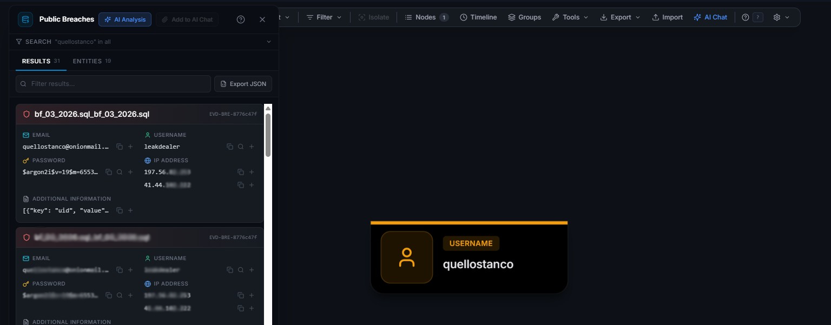Open the Filter dropdown in toolbar

[324, 17]
